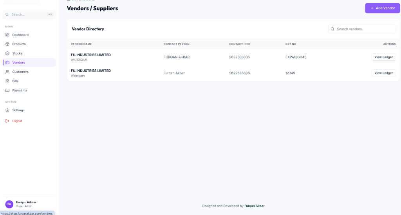View Ledger for vendor with GST 12345

pyautogui.click(x=384, y=73)
